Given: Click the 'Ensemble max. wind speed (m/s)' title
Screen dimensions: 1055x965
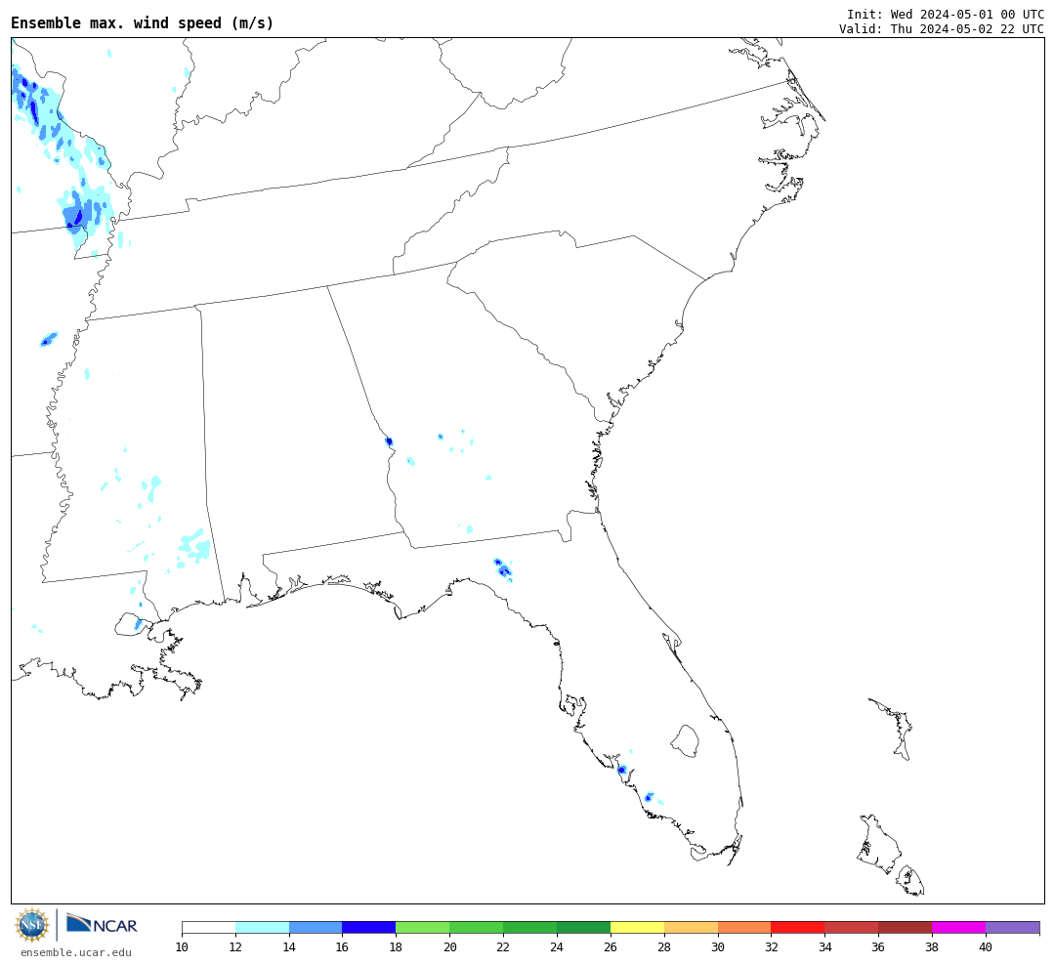Looking at the screenshot, I should [x=143, y=22].
